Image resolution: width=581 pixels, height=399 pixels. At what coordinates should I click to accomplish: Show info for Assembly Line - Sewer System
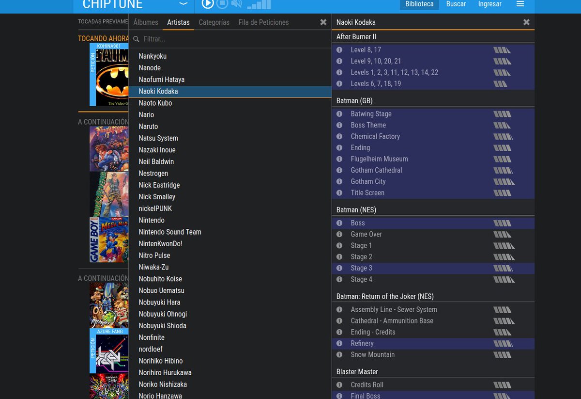tap(339, 310)
